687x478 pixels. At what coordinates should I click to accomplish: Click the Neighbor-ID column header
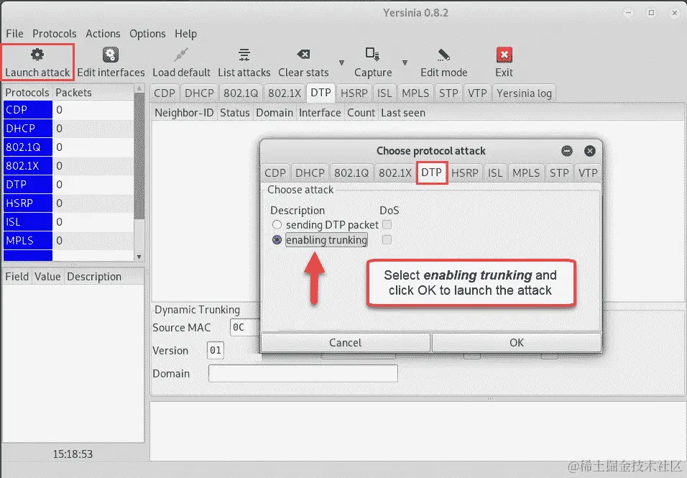(184, 113)
